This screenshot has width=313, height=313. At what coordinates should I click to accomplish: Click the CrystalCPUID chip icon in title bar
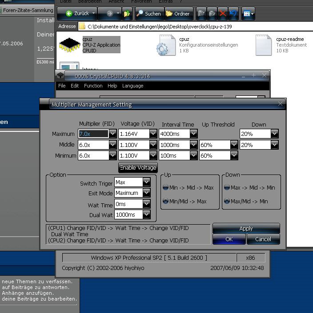pyautogui.click(x=60, y=75)
